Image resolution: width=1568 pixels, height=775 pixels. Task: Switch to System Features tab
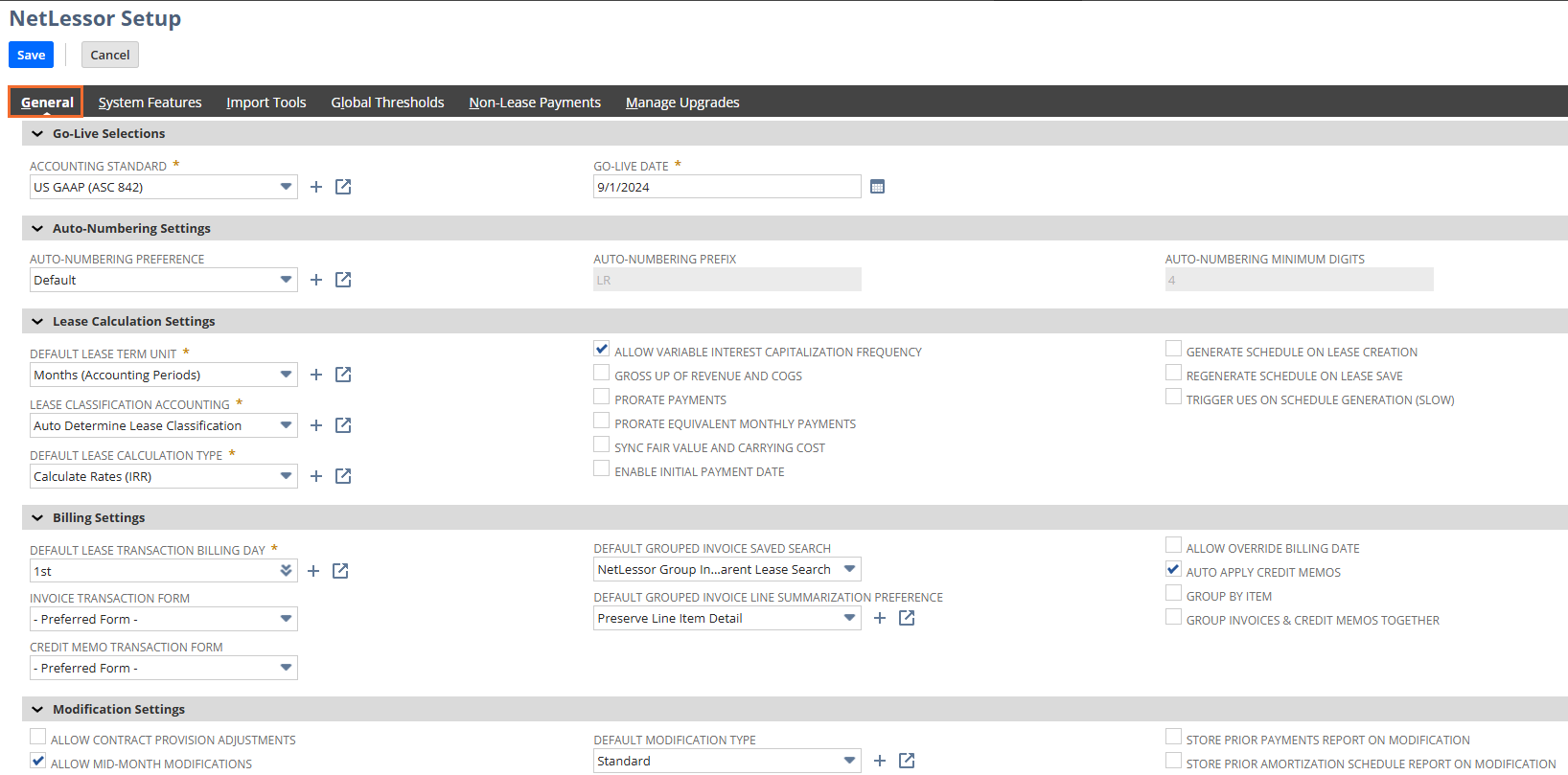click(x=150, y=103)
